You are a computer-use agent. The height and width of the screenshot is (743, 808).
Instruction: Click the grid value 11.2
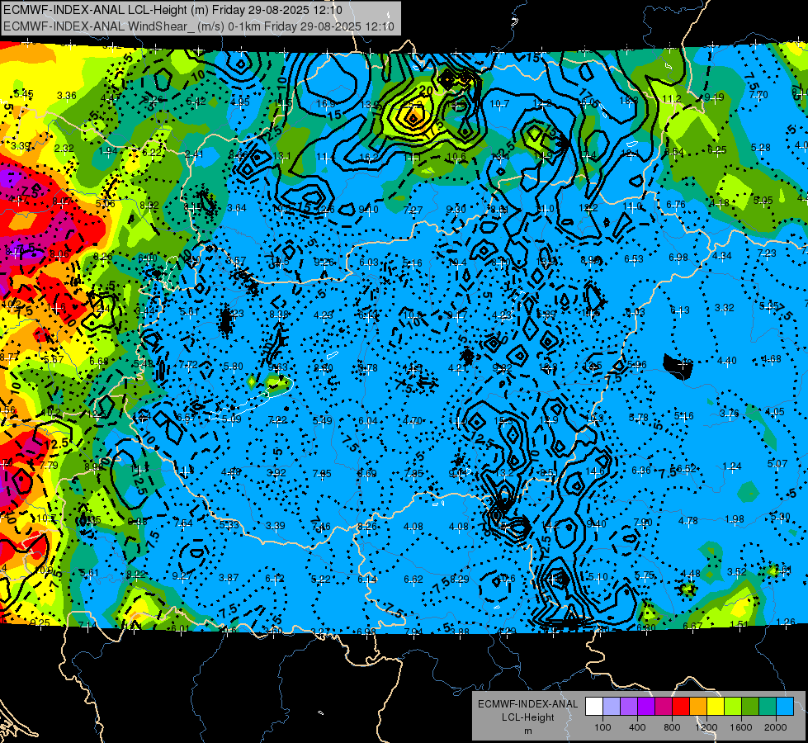click(x=672, y=99)
